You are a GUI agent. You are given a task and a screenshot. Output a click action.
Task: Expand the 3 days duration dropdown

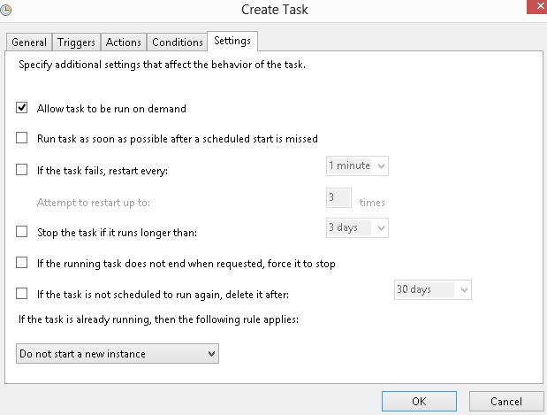point(356,227)
